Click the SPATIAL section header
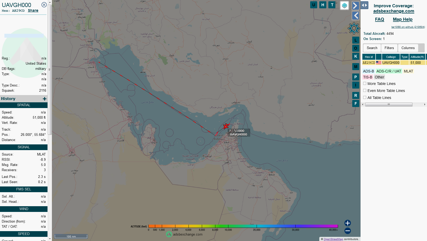The width and height of the screenshot is (427, 241). (x=24, y=105)
